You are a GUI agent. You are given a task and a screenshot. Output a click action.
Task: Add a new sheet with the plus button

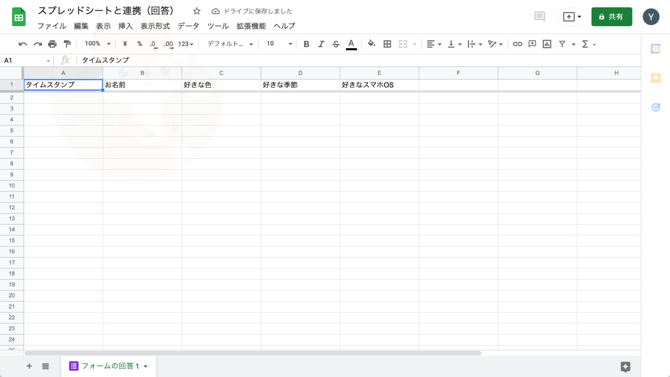(29, 366)
